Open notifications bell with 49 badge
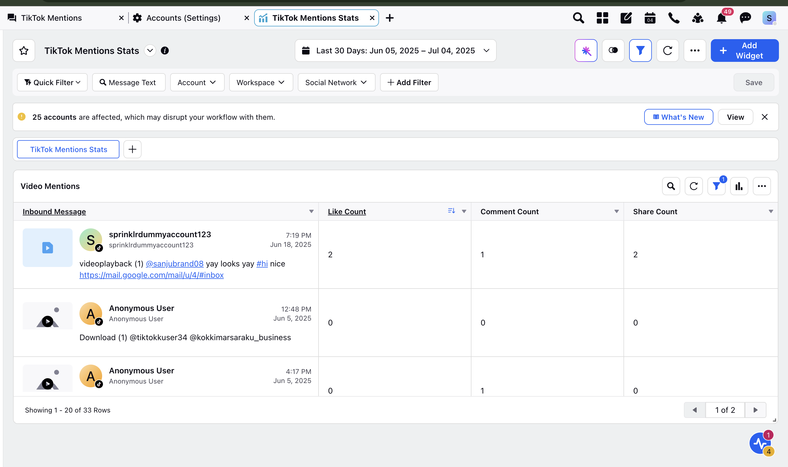788x467 pixels. (722, 18)
